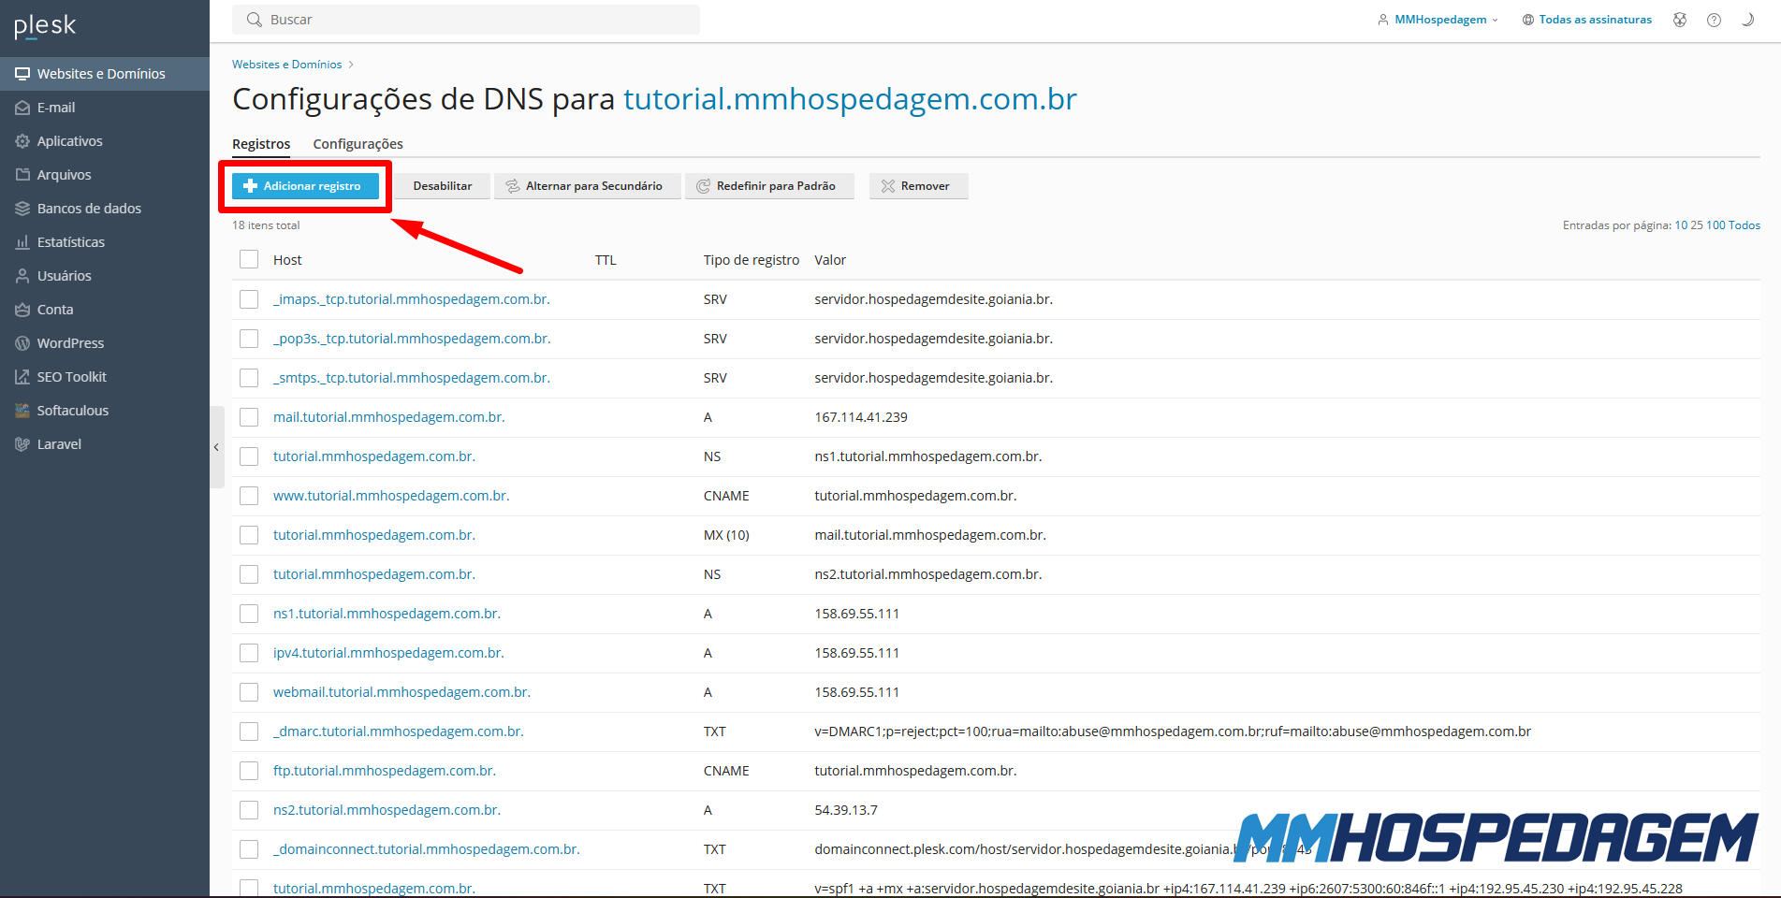Focus the Buscar search field

[x=466, y=20]
